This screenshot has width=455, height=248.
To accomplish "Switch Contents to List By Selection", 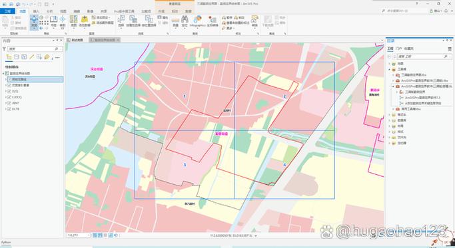I will [x=24, y=57].
